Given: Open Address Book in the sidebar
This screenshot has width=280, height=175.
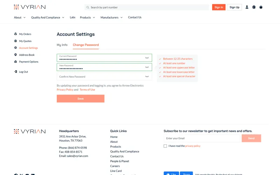Looking at the screenshot, I should 27,55.
